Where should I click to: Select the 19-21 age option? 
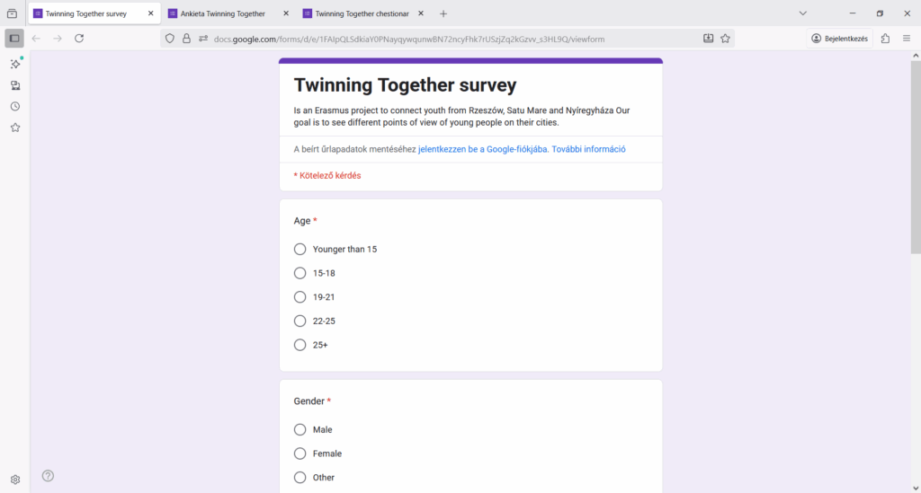tap(300, 297)
